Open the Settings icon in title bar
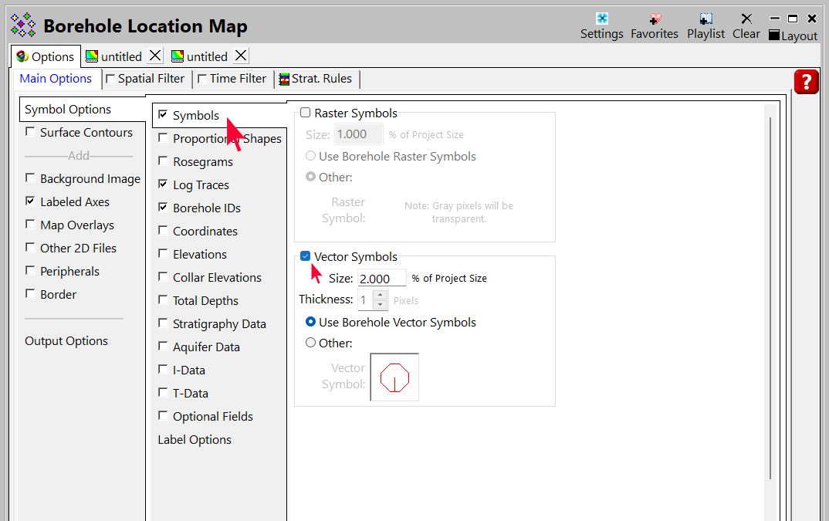Image resolution: width=829 pixels, height=521 pixels. [x=602, y=19]
